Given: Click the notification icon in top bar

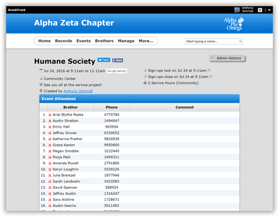Looking at the screenshot, I should pyautogui.click(x=260, y=10).
